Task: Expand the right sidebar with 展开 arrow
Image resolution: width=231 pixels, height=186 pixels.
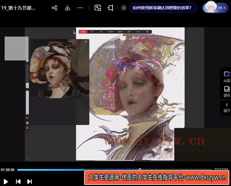Action: tap(227, 108)
